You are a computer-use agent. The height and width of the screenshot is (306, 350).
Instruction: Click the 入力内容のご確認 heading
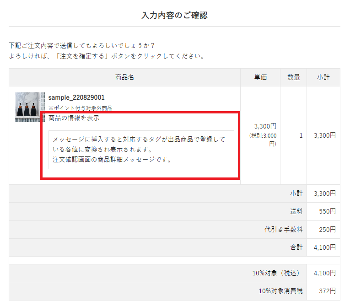point(175,16)
